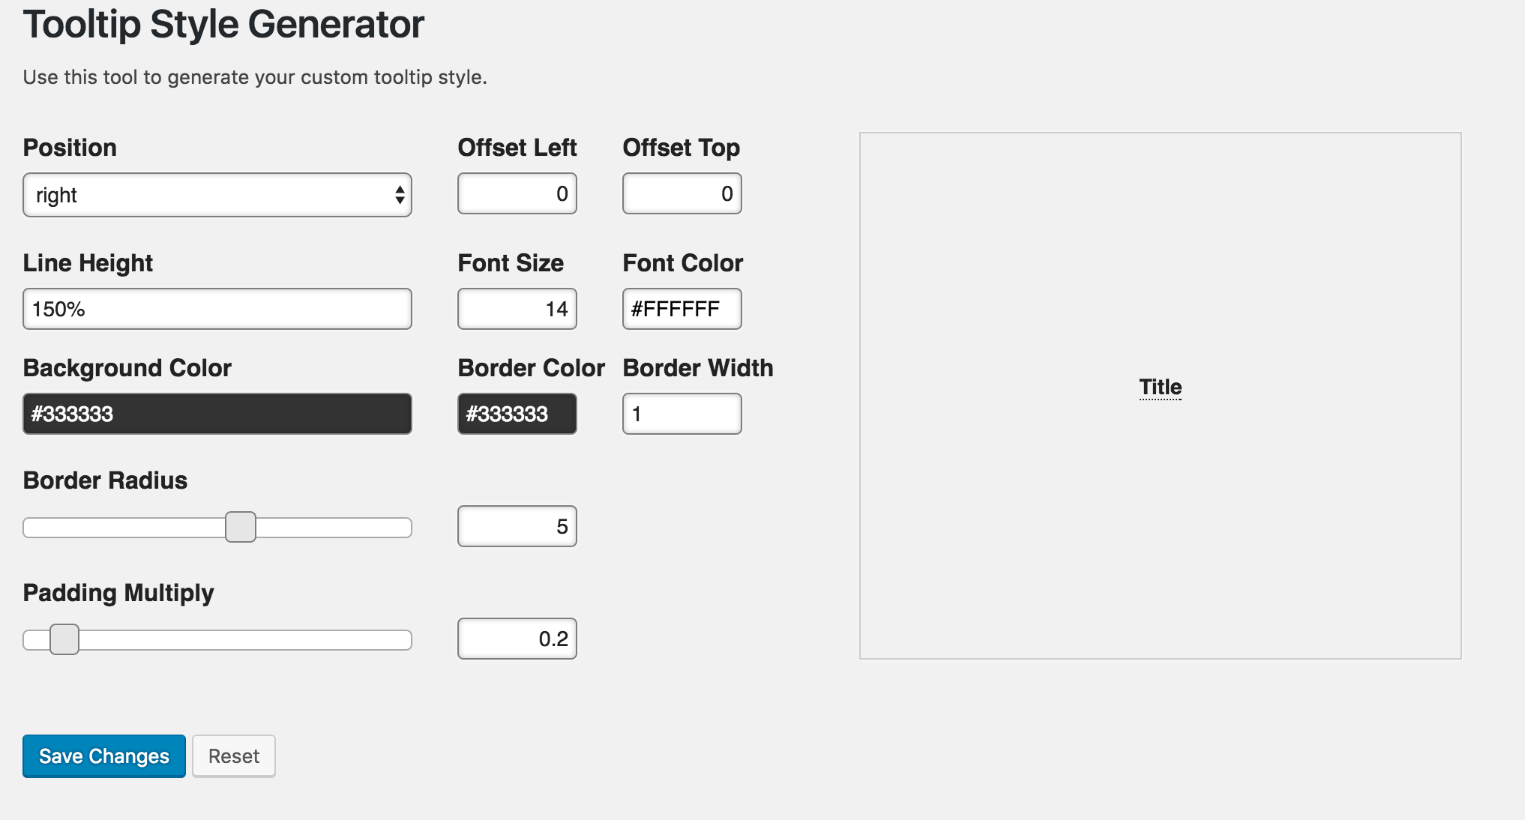
Task: Open the Font Color #FFFFFF field
Action: (682, 309)
